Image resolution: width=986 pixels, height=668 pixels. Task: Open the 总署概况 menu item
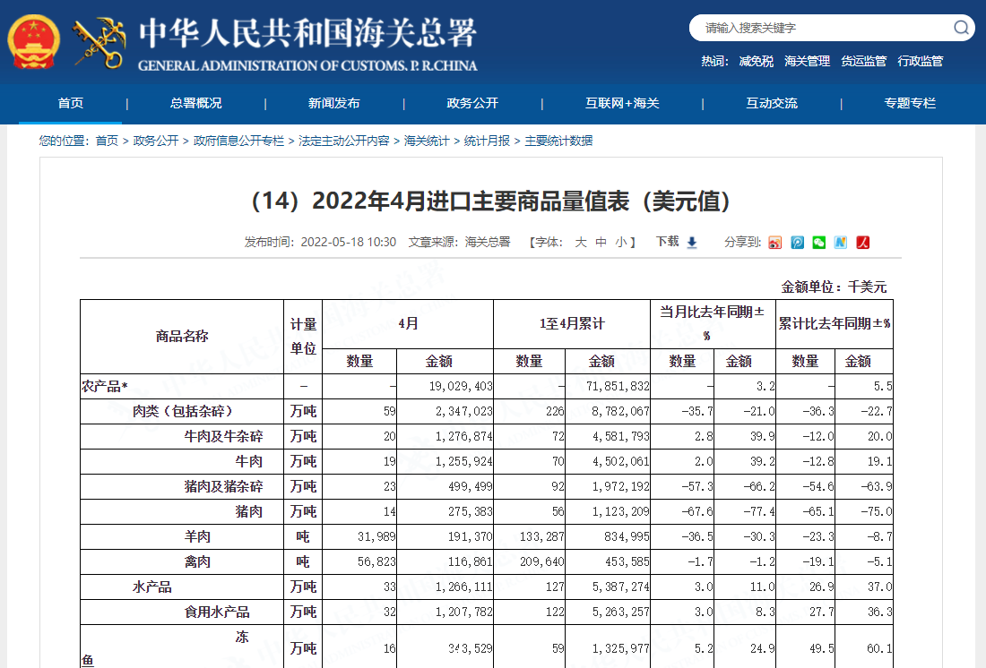point(196,103)
